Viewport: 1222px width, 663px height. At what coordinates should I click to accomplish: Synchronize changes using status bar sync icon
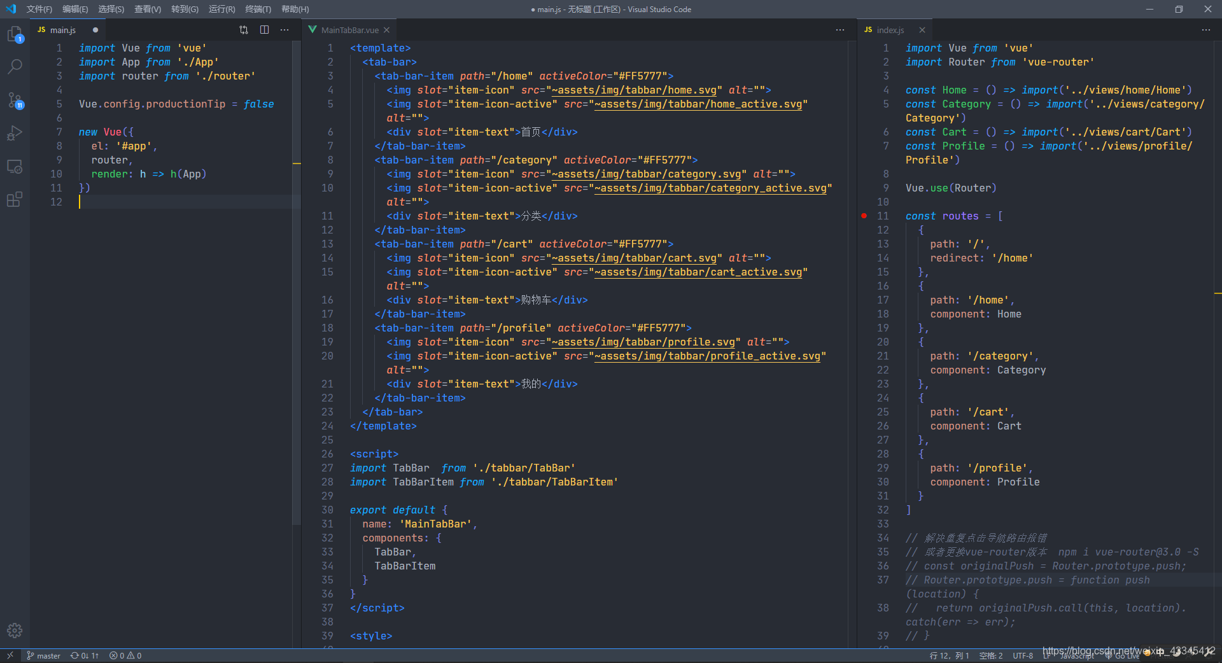pos(85,656)
